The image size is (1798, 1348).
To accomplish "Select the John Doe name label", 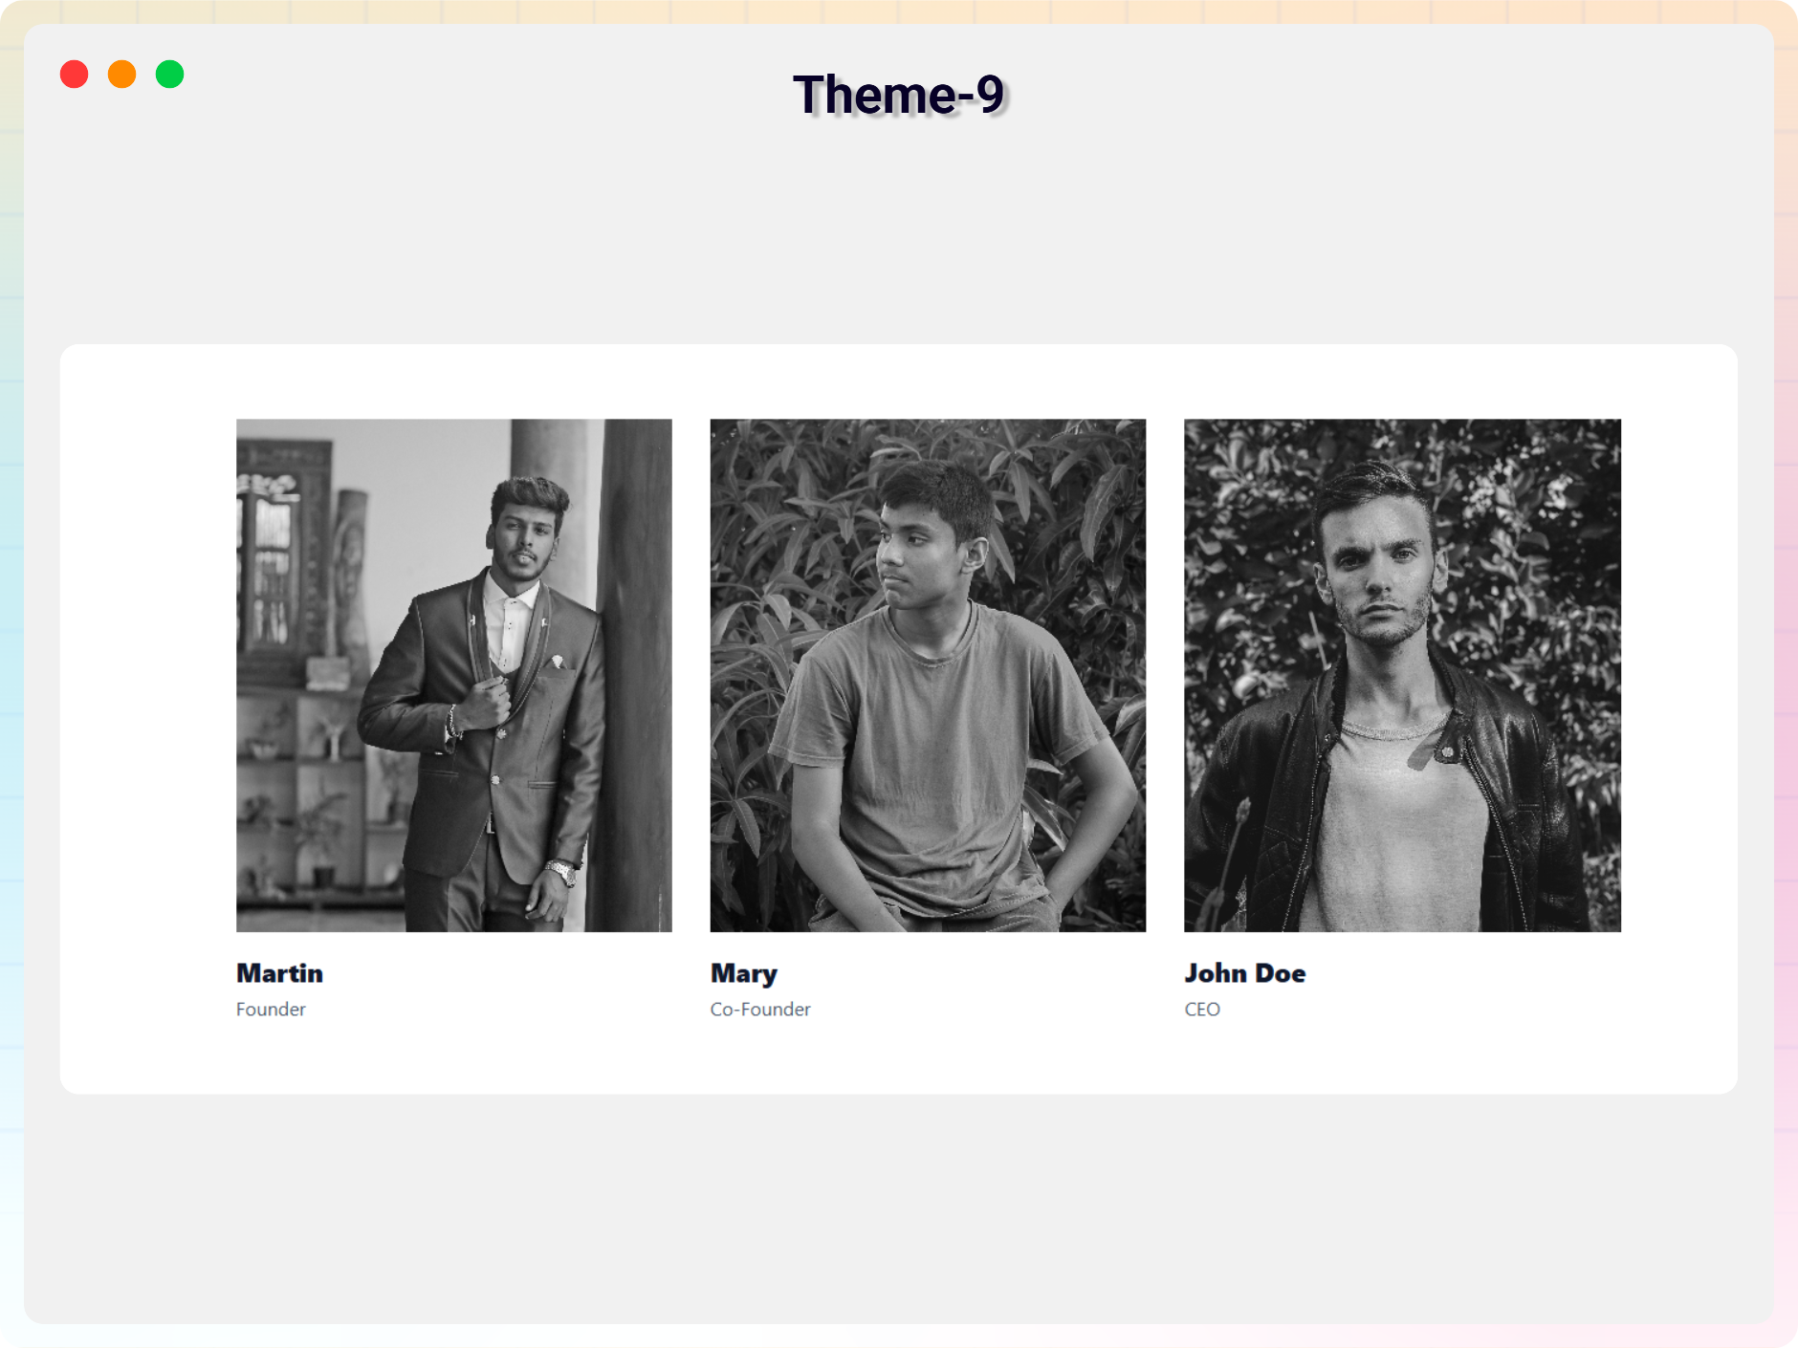I will pyautogui.click(x=1244, y=973).
